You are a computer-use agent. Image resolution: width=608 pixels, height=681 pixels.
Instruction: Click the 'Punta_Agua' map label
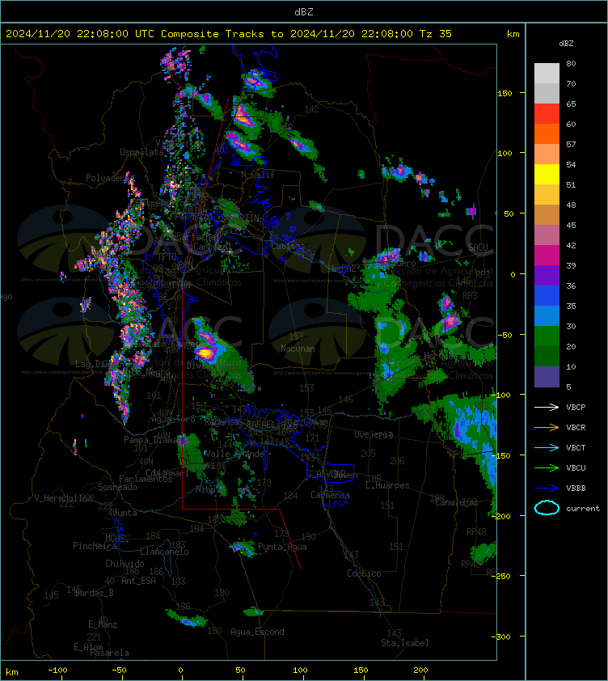[282, 547]
